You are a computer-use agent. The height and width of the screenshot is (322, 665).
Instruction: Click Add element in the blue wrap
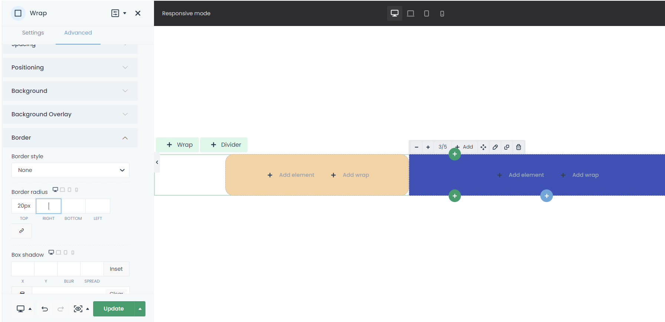tap(521, 175)
